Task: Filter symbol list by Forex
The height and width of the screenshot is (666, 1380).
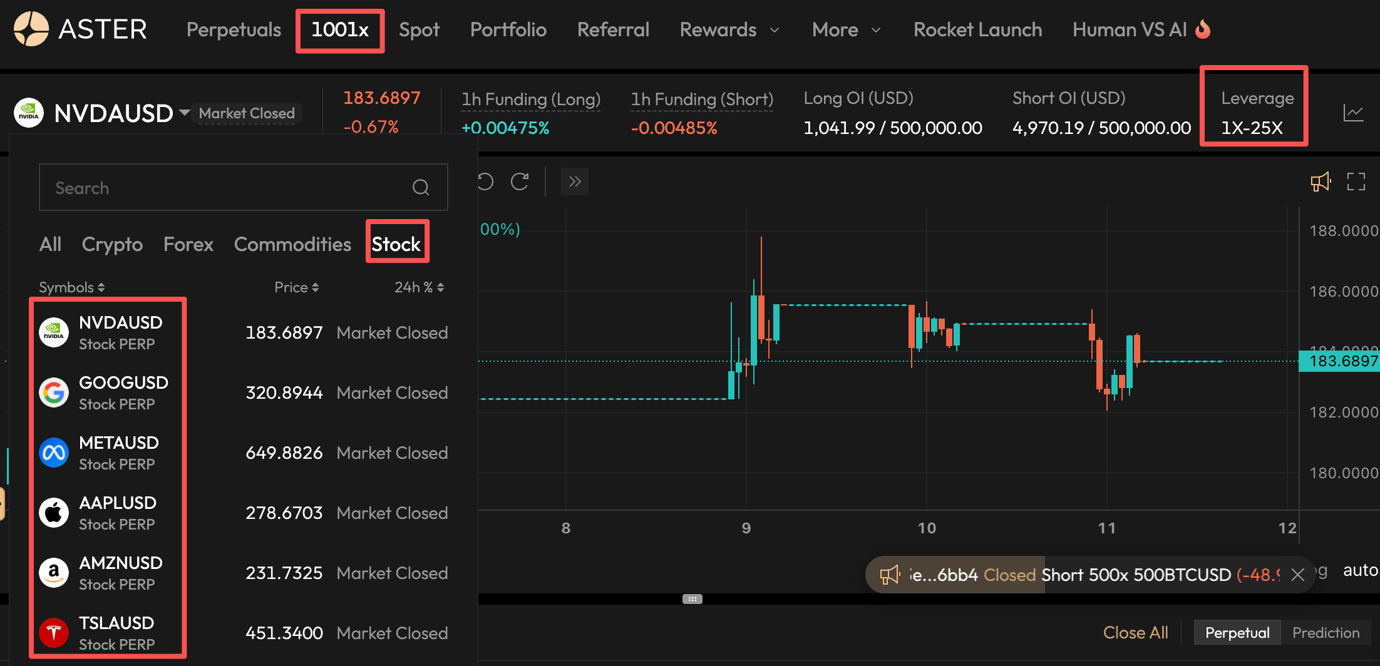Action: click(x=188, y=244)
